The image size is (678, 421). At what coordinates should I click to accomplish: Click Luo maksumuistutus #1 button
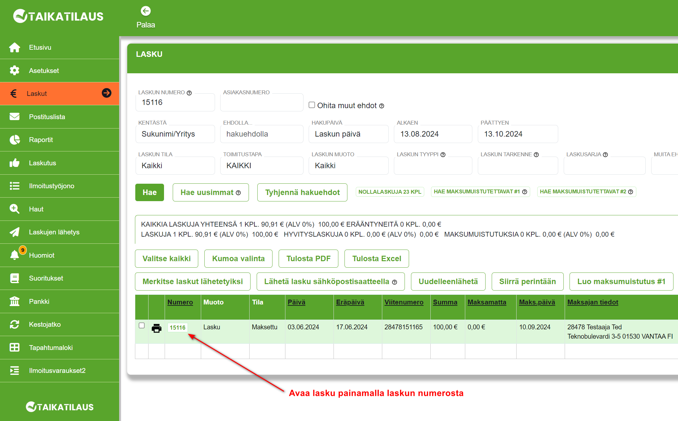621,282
